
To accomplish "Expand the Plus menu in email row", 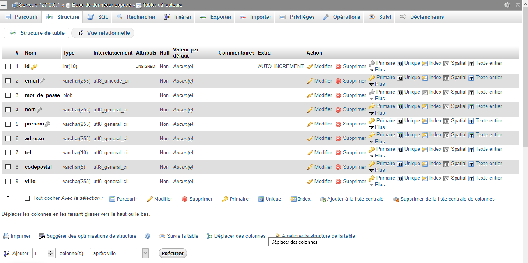I will tap(377, 84).
